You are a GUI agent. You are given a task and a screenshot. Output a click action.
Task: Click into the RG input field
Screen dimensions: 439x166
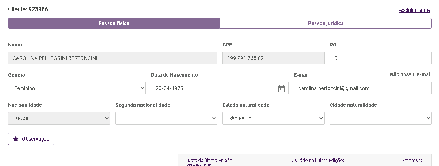[380, 58]
